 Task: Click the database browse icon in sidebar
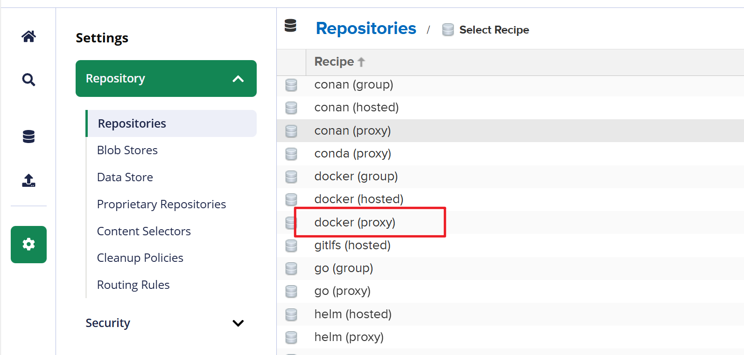click(28, 137)
